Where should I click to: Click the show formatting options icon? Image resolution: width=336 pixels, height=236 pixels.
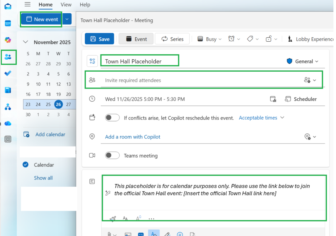click(x=154, y=234)
